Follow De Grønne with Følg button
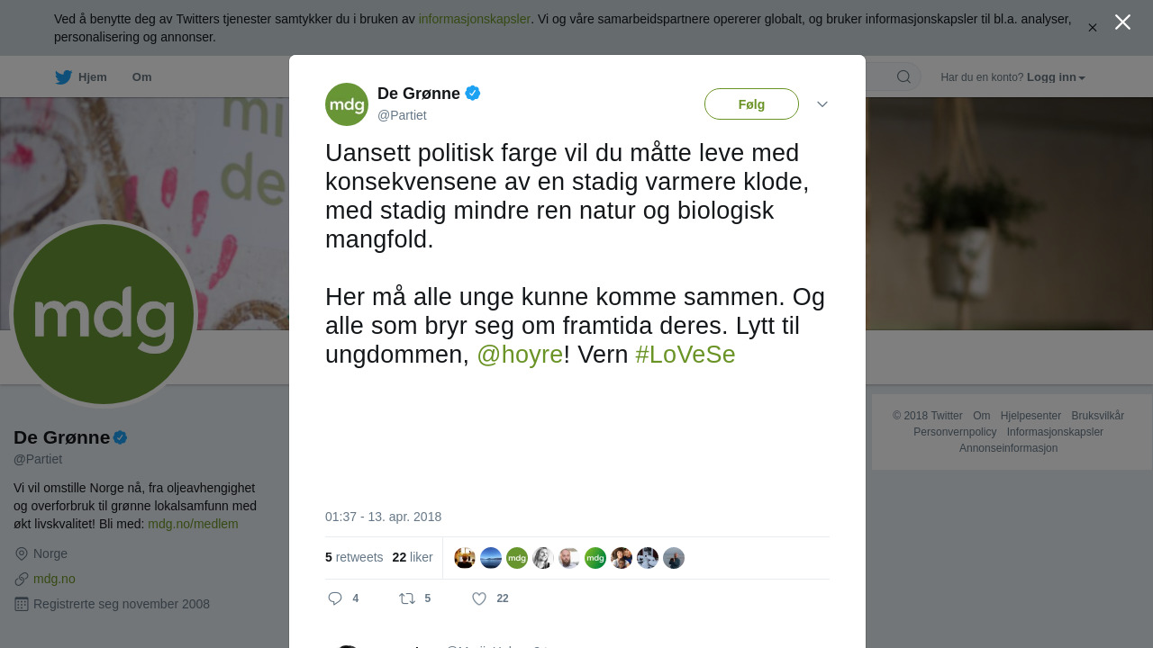 pos(751,104)
